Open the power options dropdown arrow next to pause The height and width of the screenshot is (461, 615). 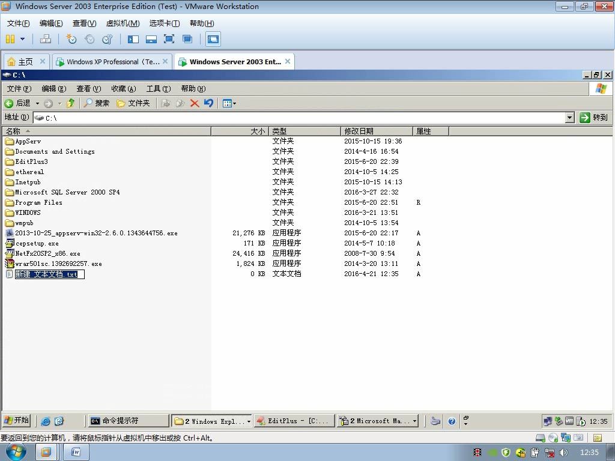22,39
